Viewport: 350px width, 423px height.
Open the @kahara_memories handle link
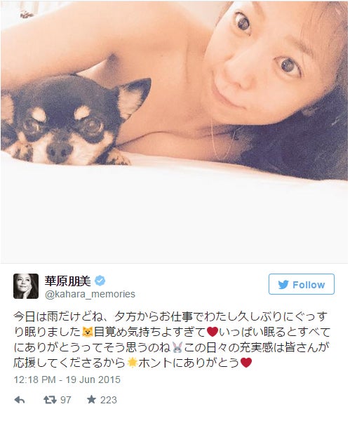90,294
